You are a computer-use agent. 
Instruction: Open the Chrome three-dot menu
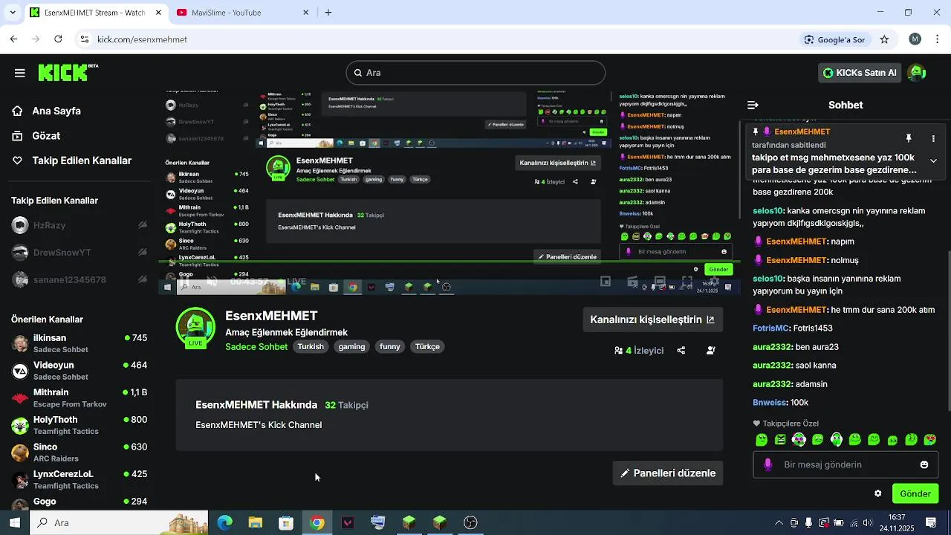point(938,39)
